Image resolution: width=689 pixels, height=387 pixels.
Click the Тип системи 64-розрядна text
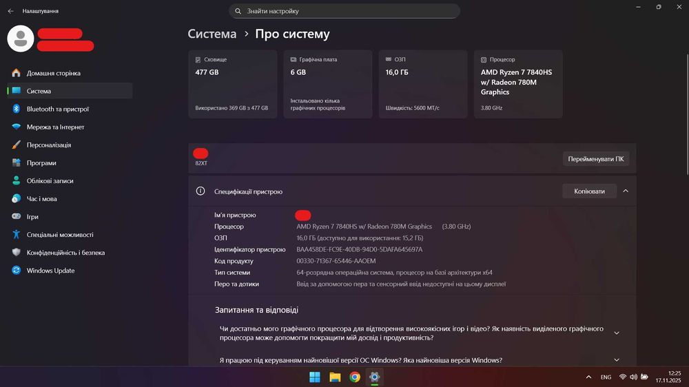pyautogui.click(x=394, y=273)
